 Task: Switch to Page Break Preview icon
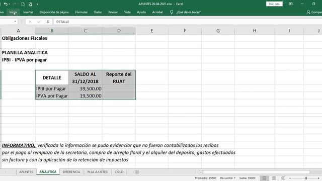[283, 178]
